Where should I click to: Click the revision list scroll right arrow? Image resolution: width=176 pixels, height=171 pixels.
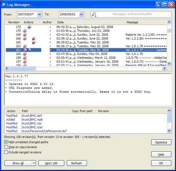164,68
